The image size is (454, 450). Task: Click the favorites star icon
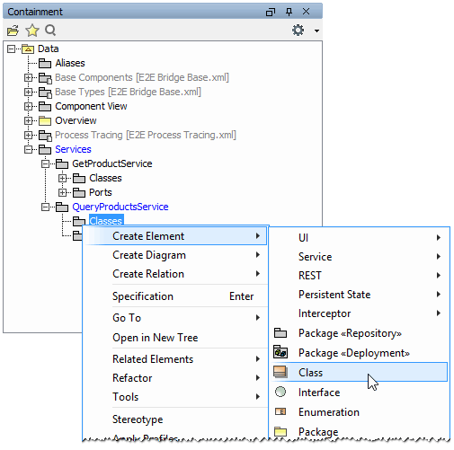click(32, 31)
